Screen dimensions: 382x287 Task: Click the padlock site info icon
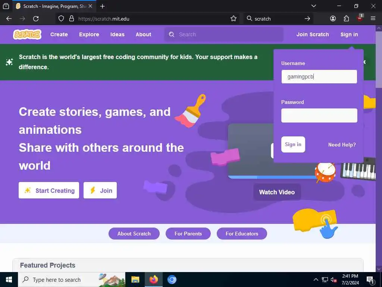[71, 19]
